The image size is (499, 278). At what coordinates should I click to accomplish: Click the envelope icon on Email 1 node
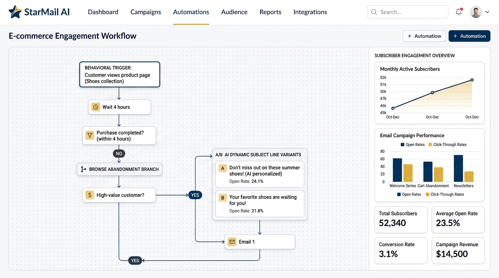(x=232, y=242)
